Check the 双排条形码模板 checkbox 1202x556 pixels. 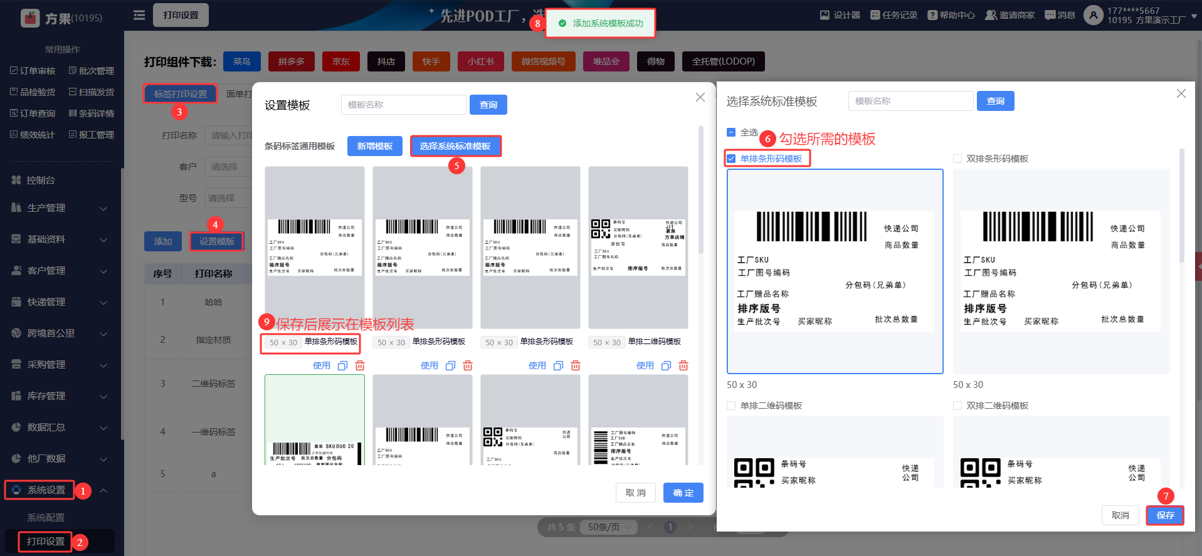(x=957, y=159)
